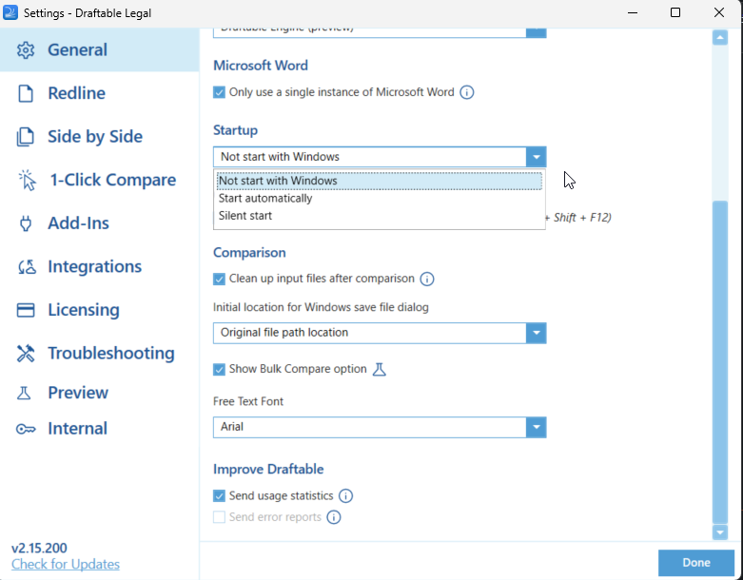Toggle Send usage statistics checkbox
Image resolution: width=743 pixels, height=580 pixels.
point(219,496)
